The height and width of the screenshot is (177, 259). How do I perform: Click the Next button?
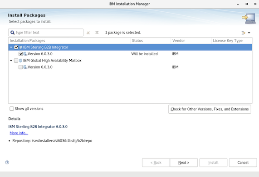pos(184,163)
